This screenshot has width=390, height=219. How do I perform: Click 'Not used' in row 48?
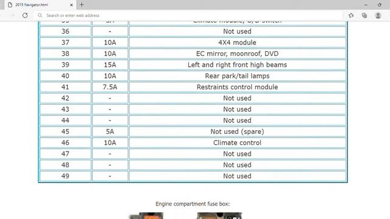click(x=237, y=165)
